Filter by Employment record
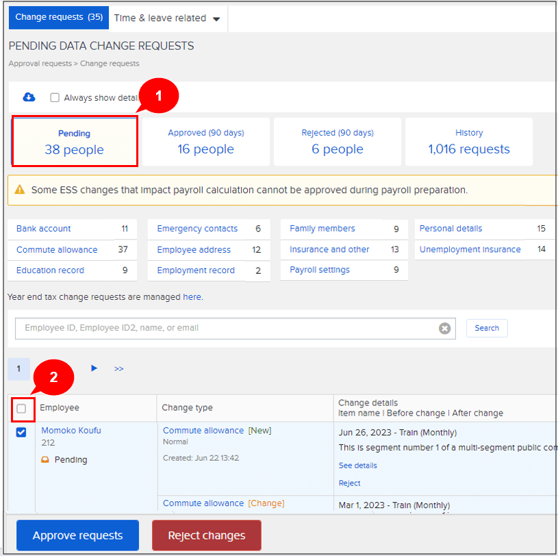 (196, 270)
